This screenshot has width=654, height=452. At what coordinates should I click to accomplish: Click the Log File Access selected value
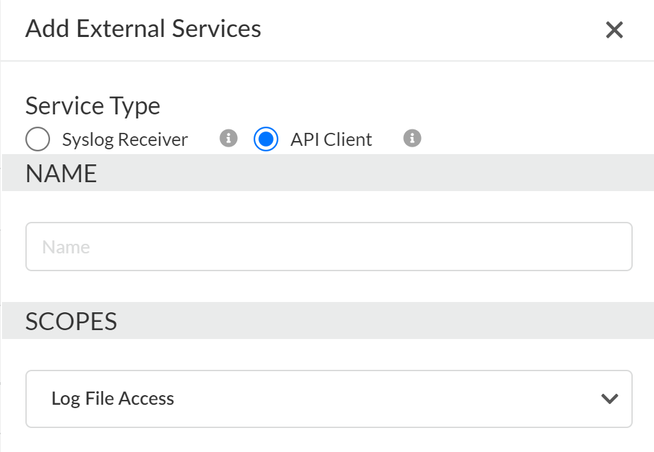(113, 399)
